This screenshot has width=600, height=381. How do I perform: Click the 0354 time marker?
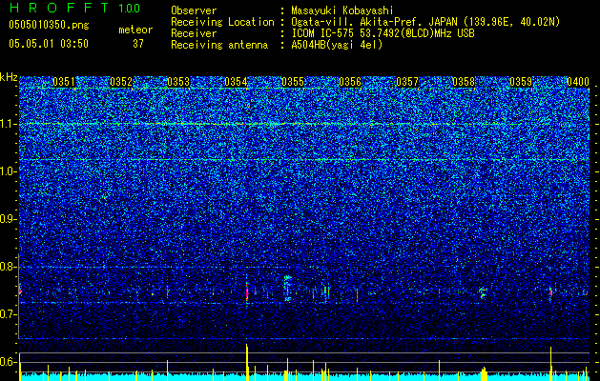click(236, 82)
